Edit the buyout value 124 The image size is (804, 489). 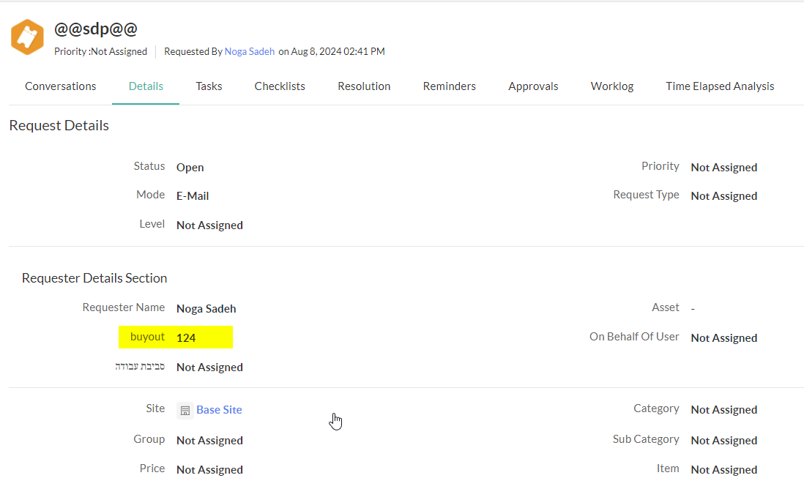[x=186, y=338]
